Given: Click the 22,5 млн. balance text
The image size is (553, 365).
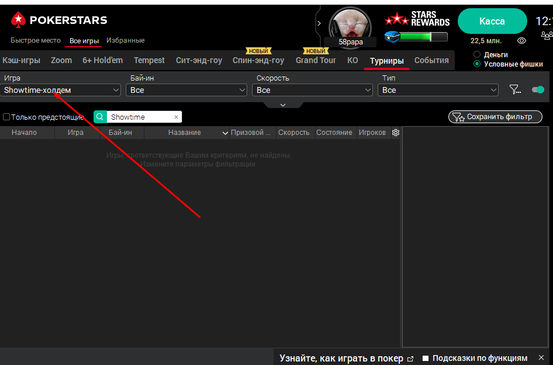Looking at the screenshot, I should click(486, 41).
